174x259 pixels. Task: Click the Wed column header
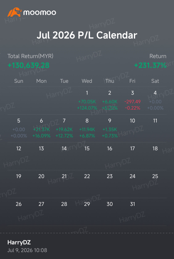pyautogui.click(x=87, y=81)
